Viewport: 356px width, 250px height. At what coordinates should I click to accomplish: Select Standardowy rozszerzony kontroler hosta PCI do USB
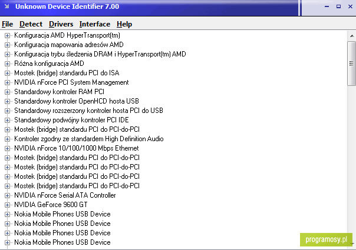pos(88,111)
